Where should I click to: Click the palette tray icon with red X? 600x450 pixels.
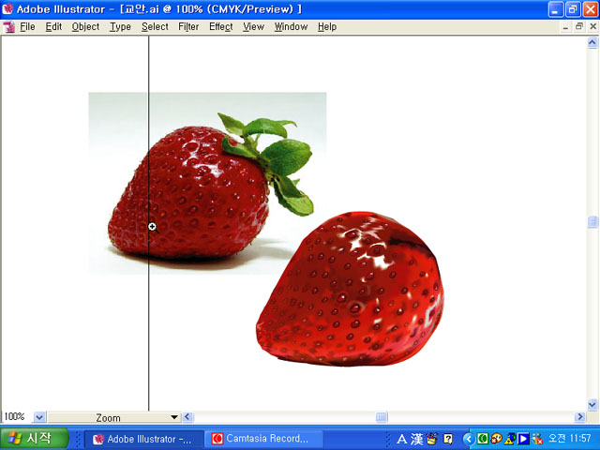tap(496, 439)
